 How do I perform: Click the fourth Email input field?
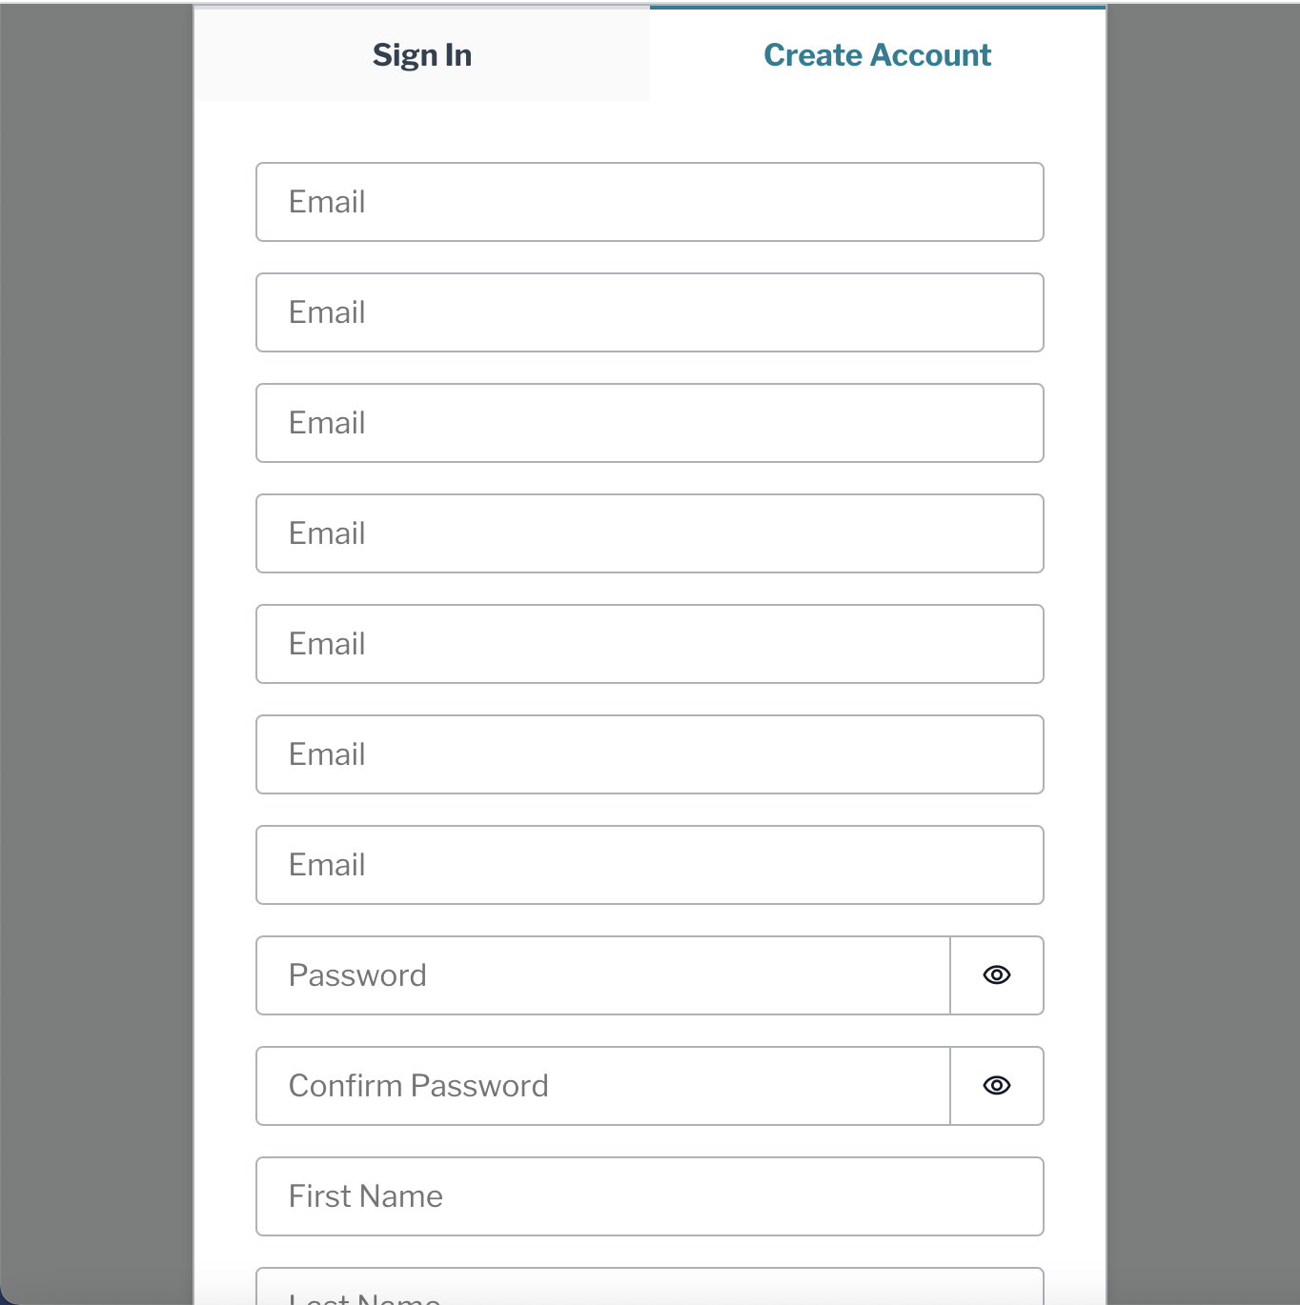click(649, 533)
